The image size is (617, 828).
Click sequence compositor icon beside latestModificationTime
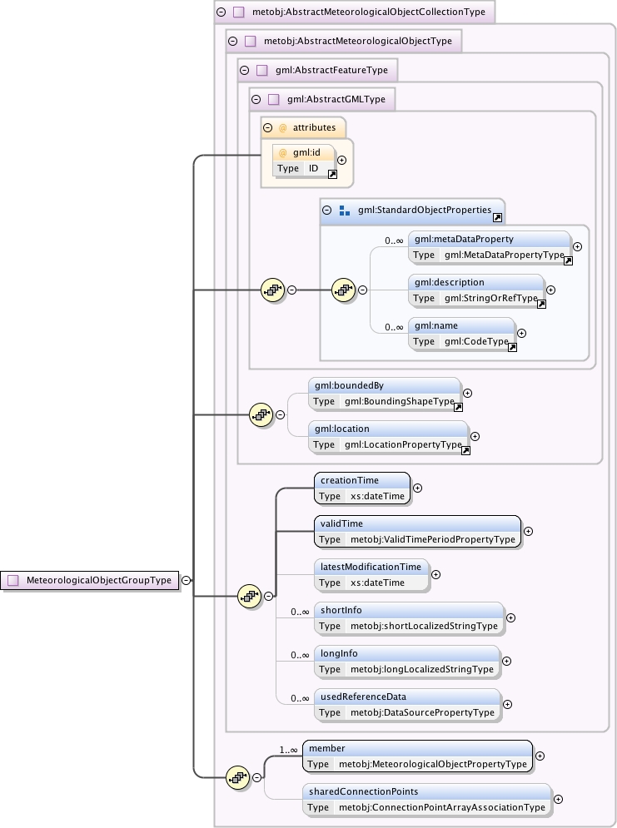[x=249, y=596]
